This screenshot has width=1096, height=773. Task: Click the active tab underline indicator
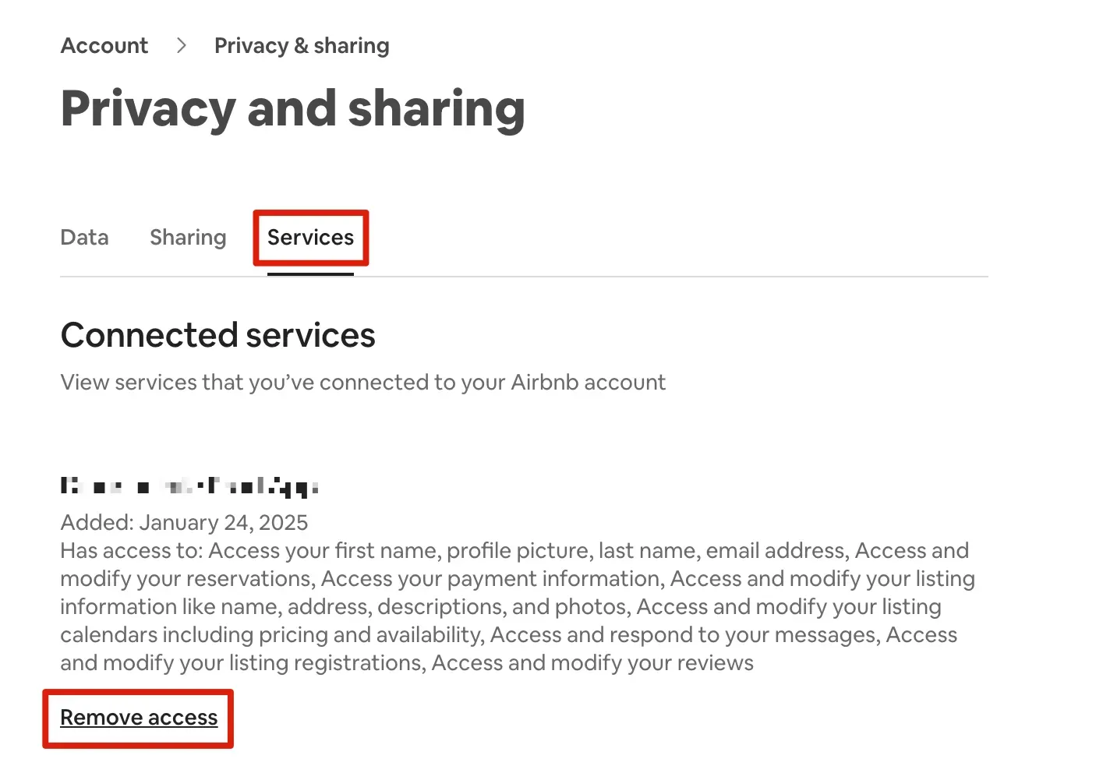(310, 274)
